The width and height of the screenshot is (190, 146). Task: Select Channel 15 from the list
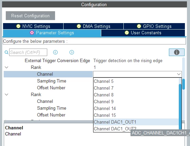click(x=136, y=115)
